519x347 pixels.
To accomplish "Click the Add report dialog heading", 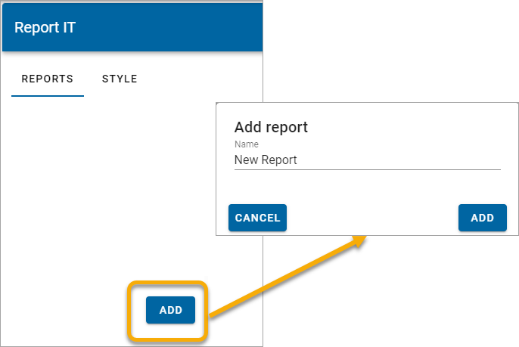I will pyautogui.click(x=271, y=127).
